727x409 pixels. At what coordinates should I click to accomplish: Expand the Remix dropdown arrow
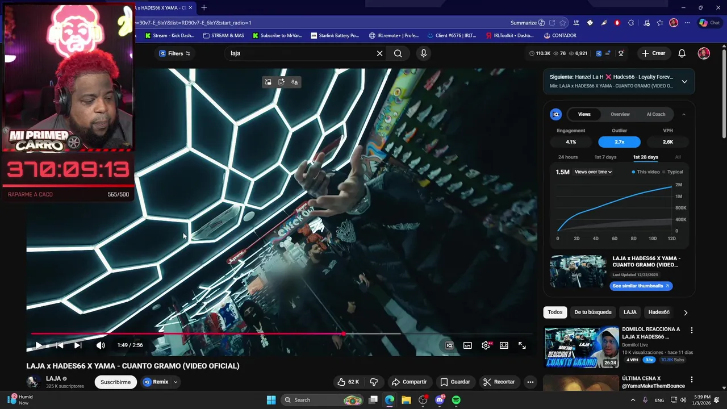pyautogui.click(x=176, y=382)
